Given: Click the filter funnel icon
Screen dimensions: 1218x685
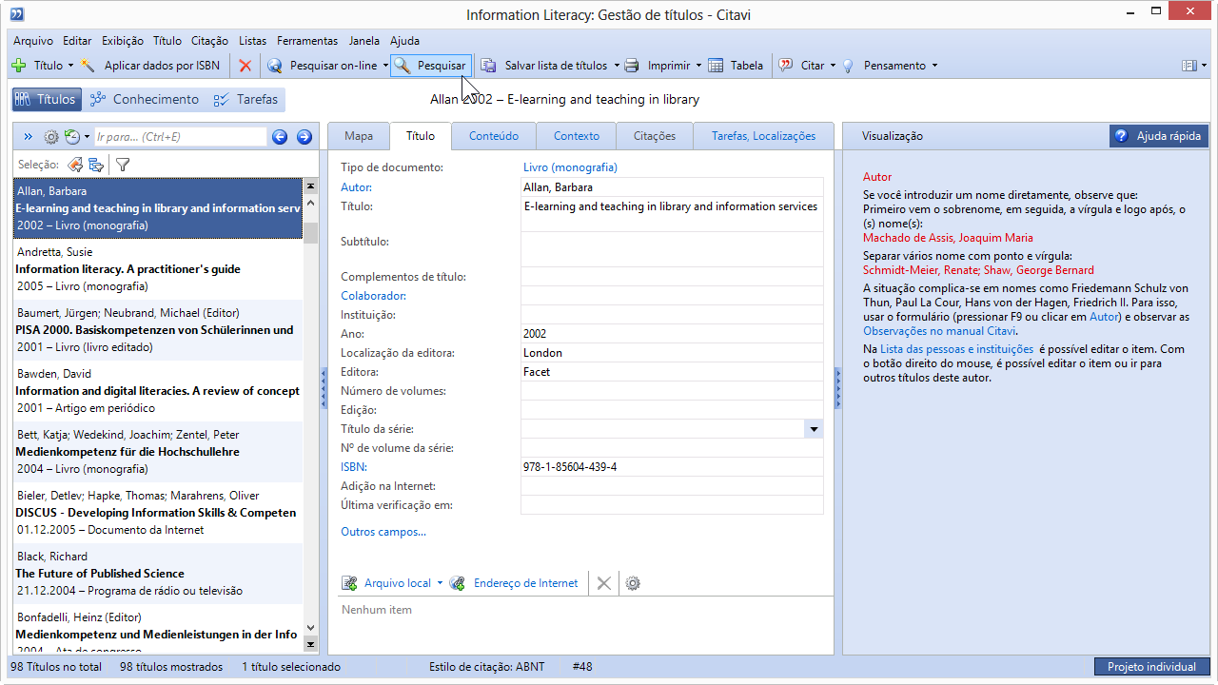Looking at the screenshot, I should pyautogui.click(x=123, y=165).
